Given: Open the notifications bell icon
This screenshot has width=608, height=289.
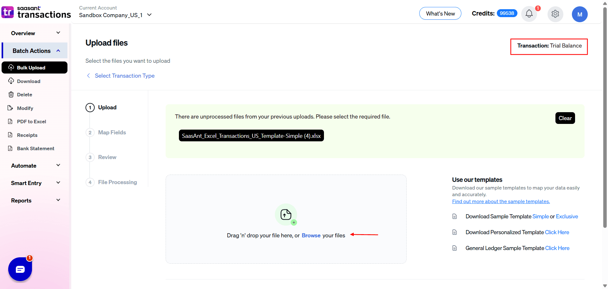Looking at the screenshot, I should (x=529, y=14).
